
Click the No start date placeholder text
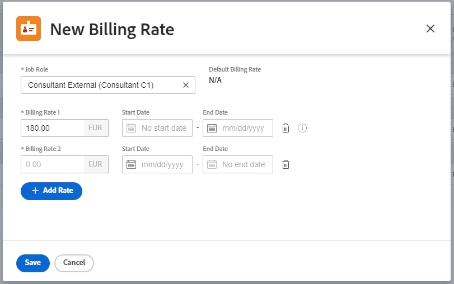coord(164,128)
